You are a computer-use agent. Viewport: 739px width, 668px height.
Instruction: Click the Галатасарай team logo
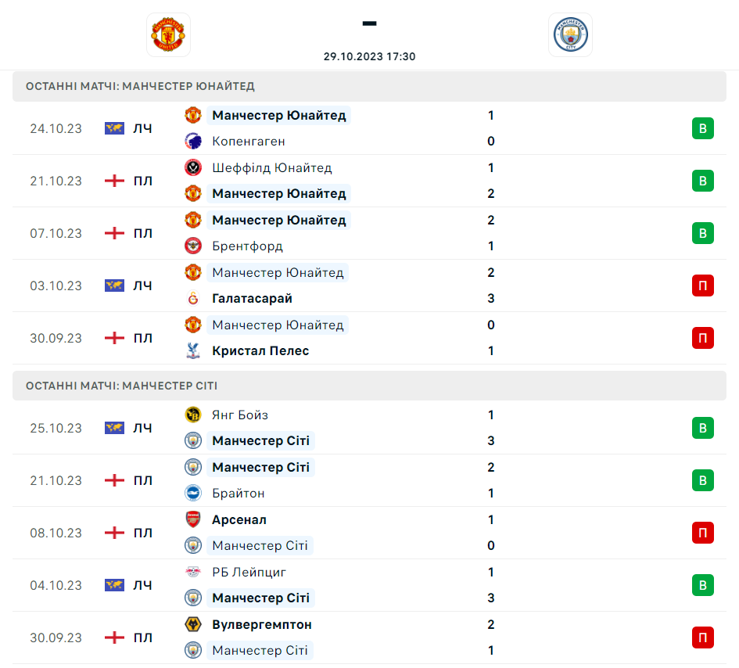point(193,298)
